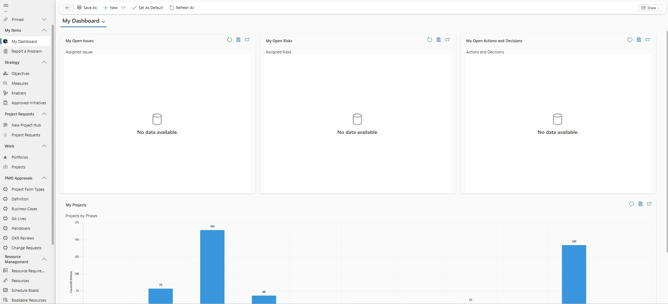This screenshot has height=304, width=668.
Task: Click the Portfolios sidebar icon
Action: (6, 157)
